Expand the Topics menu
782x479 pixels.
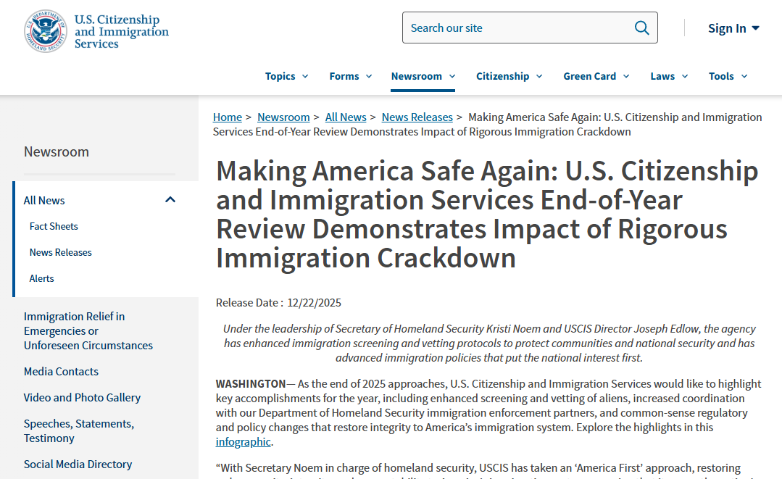(x=286, y=76)
